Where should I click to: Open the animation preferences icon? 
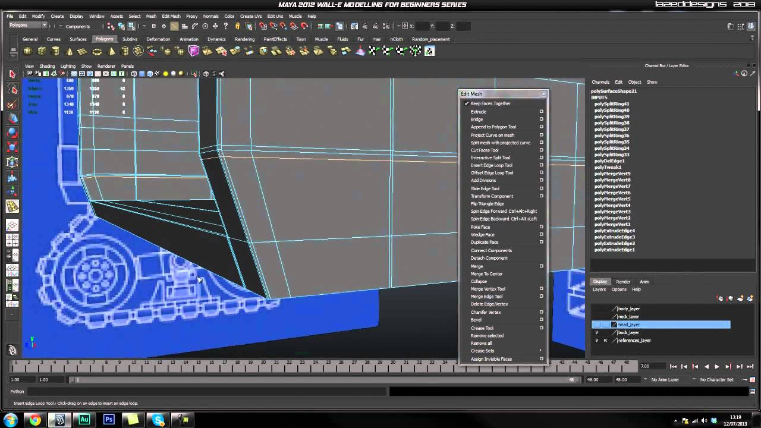pyautogui.click(x=753, y=379)
